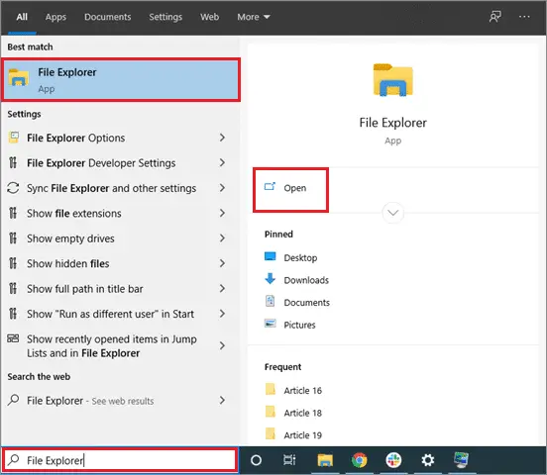
Task: Open frequent folder Article 16
Action: coord(293,390)
